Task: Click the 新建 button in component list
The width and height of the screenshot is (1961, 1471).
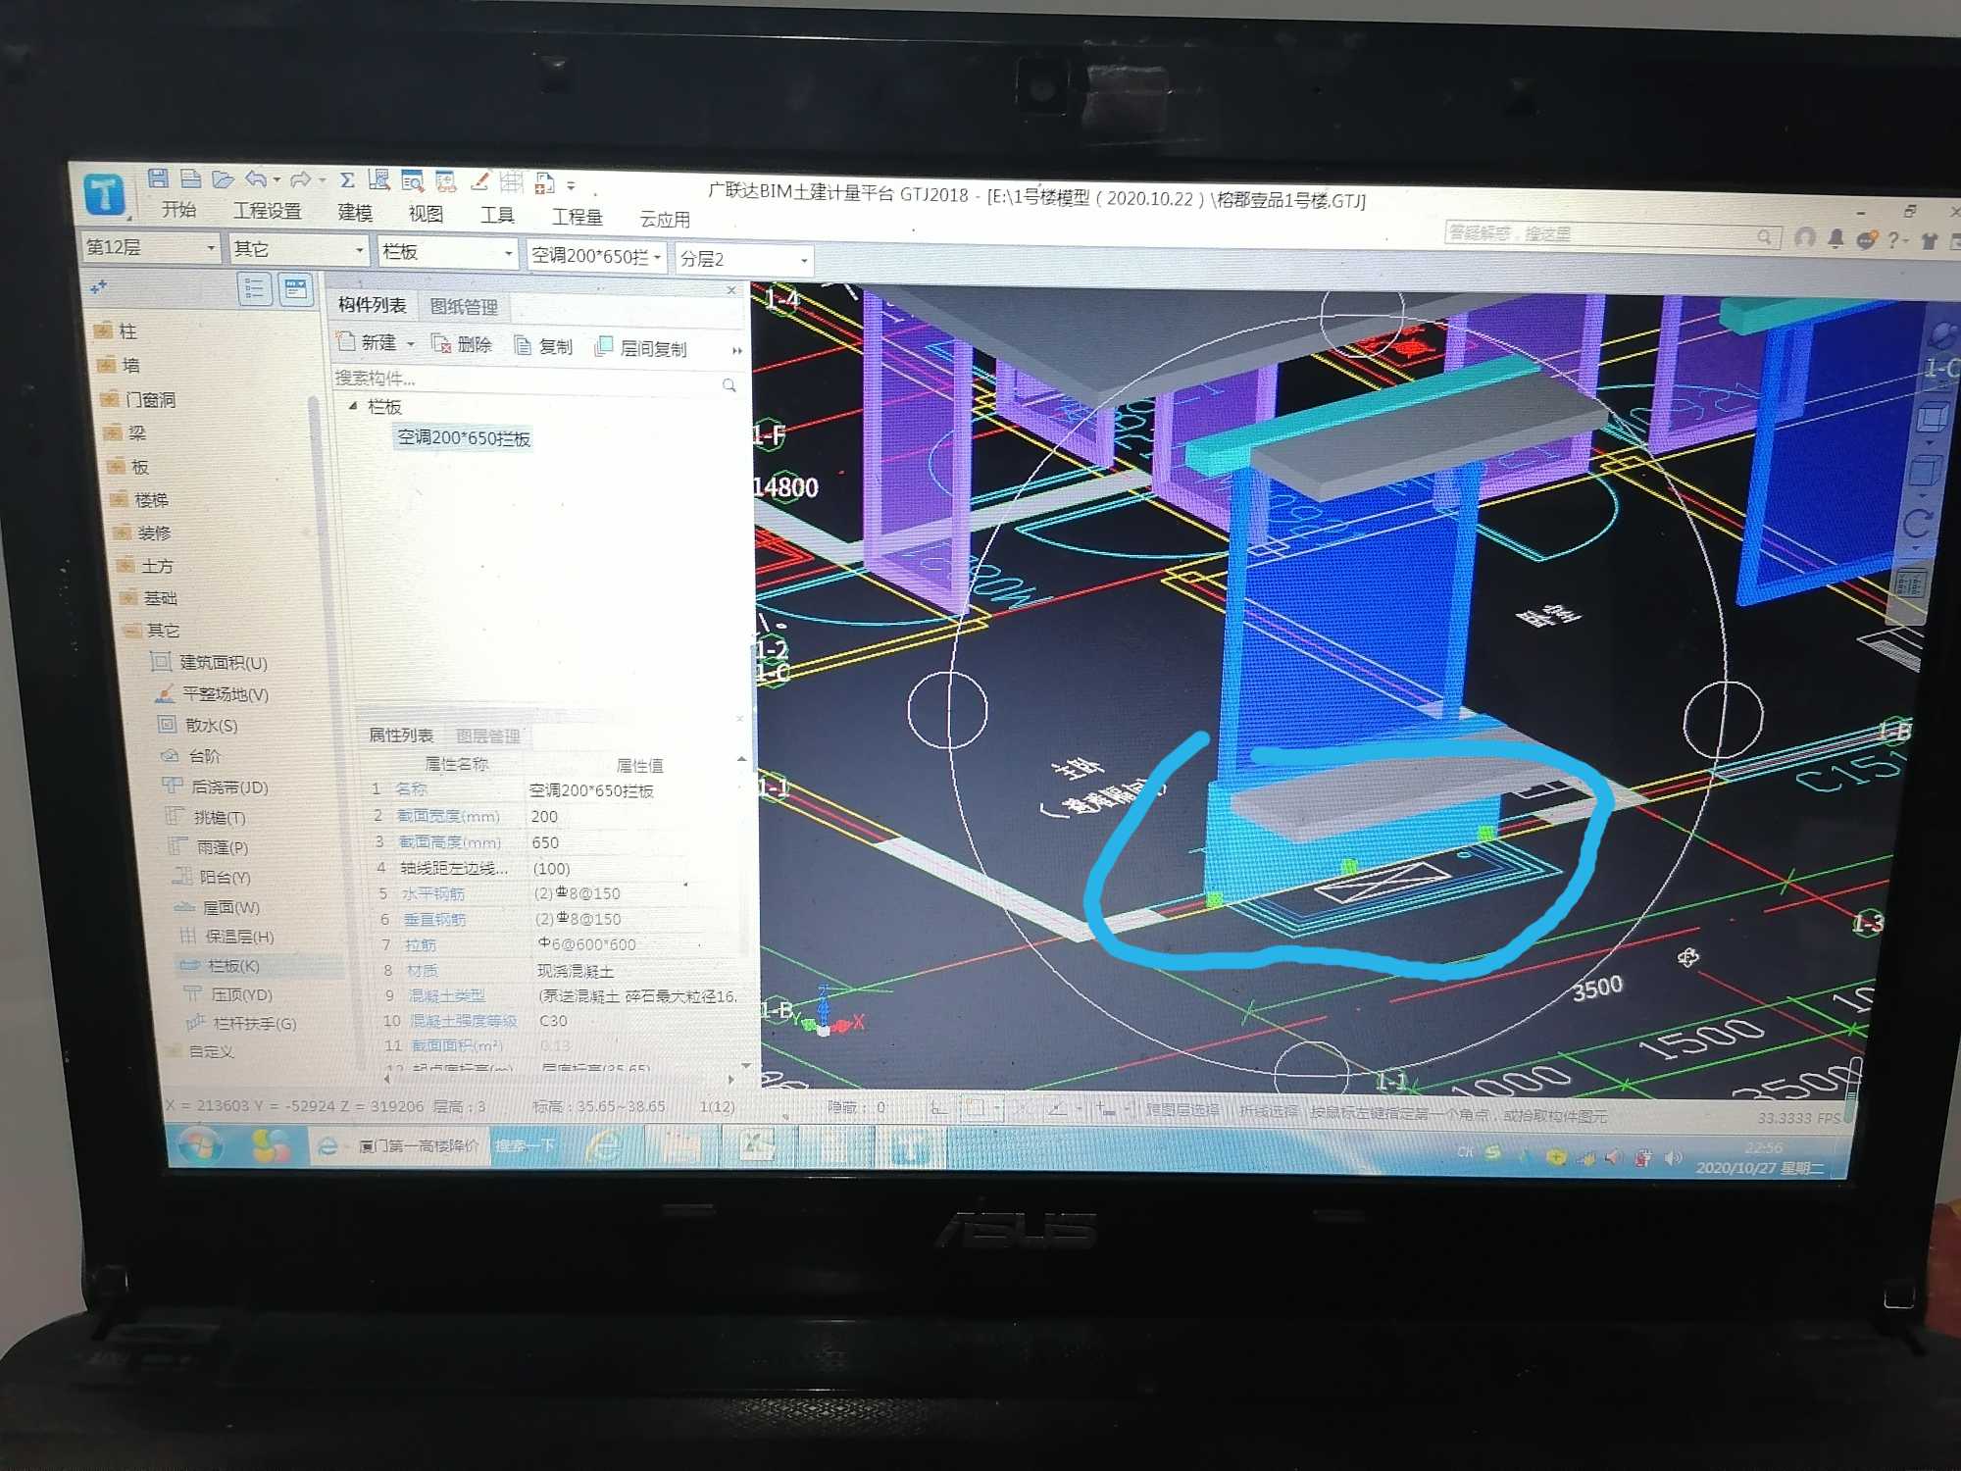Action: (368, 342)
